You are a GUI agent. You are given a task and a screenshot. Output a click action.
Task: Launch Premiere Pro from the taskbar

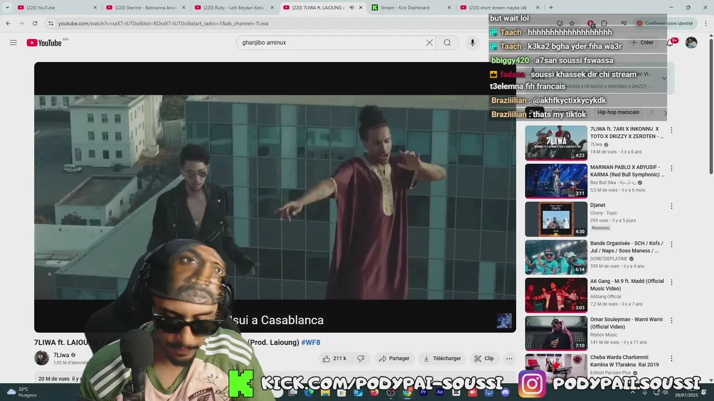(423, 393)
